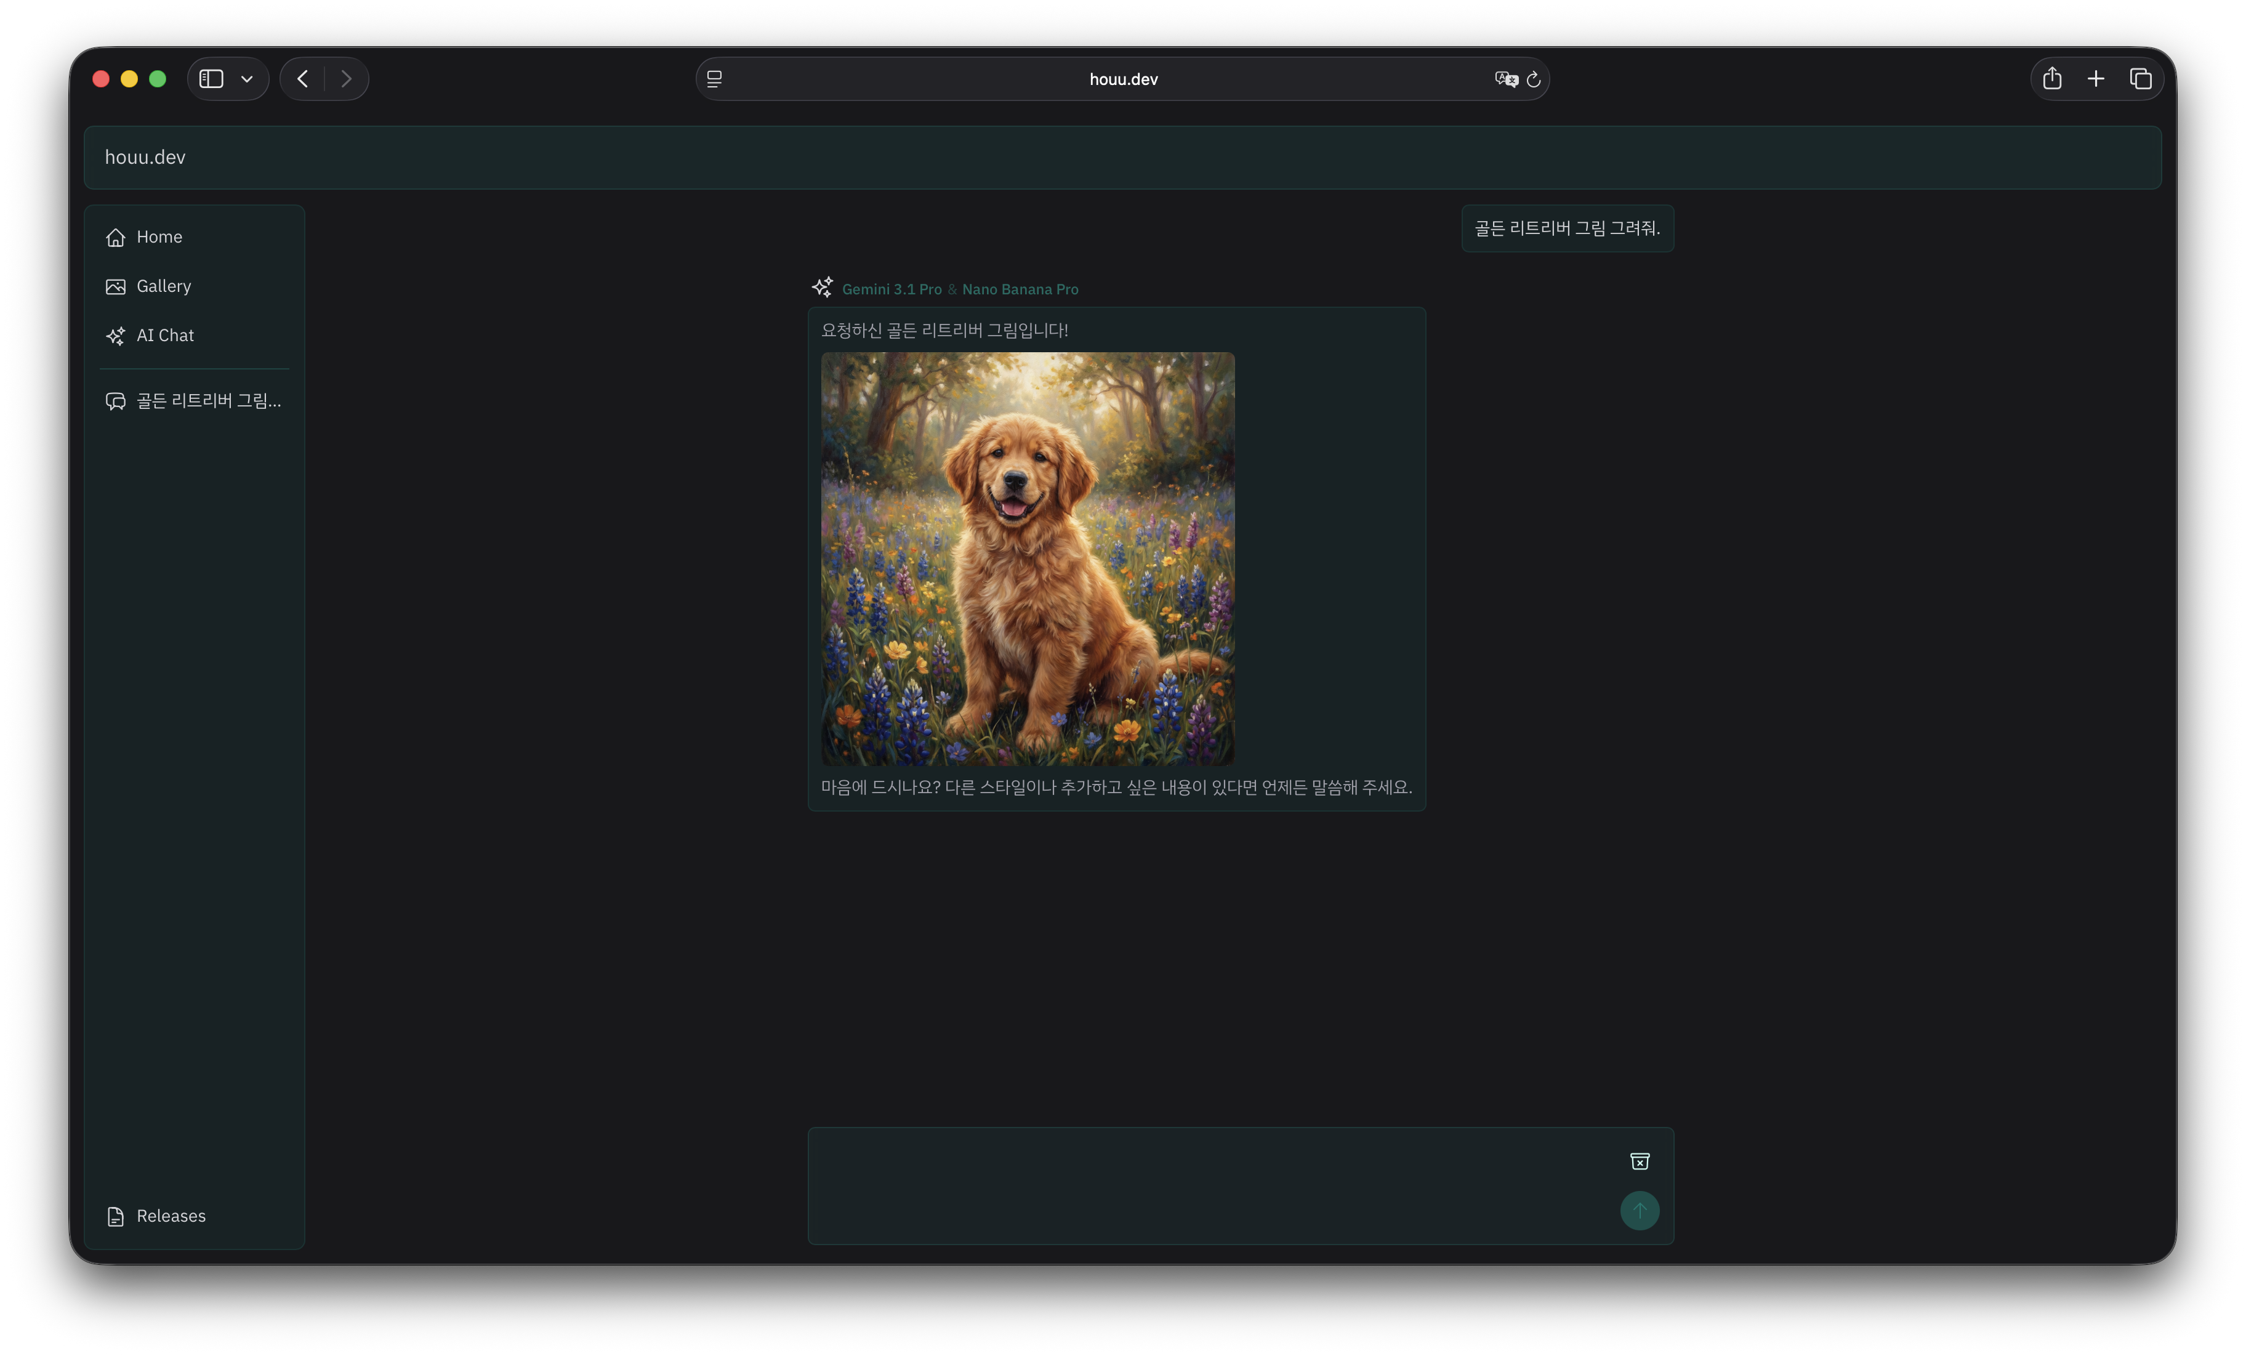Screen dimensions: 2246x1356
Task: Click the AI Chat sparkle icon in sidebar
Action: (x=116, y=336)
